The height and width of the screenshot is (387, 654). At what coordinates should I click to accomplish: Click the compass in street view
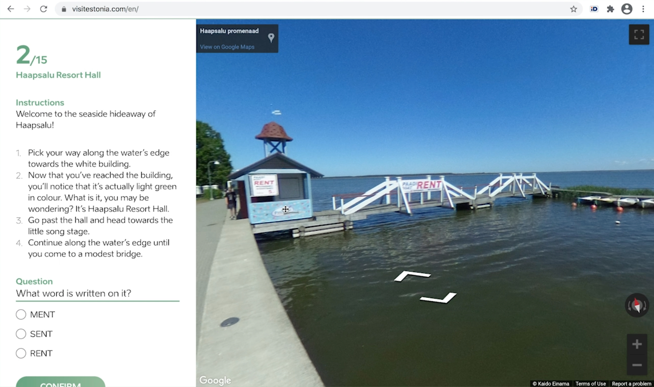coord(637,305)
